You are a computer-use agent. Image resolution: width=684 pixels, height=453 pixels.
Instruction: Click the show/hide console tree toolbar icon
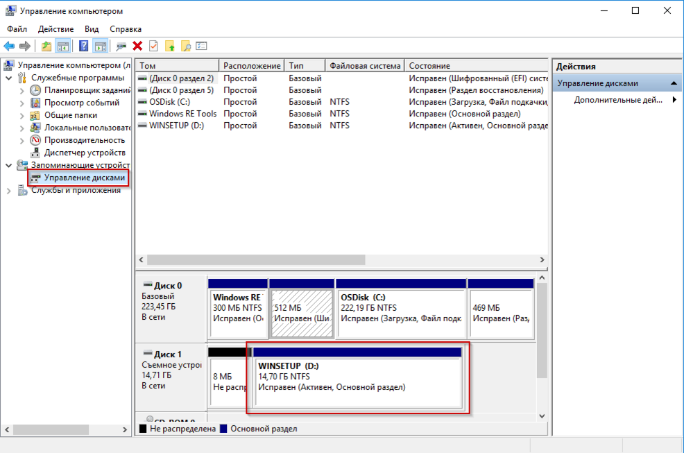(x=63, y=46)
